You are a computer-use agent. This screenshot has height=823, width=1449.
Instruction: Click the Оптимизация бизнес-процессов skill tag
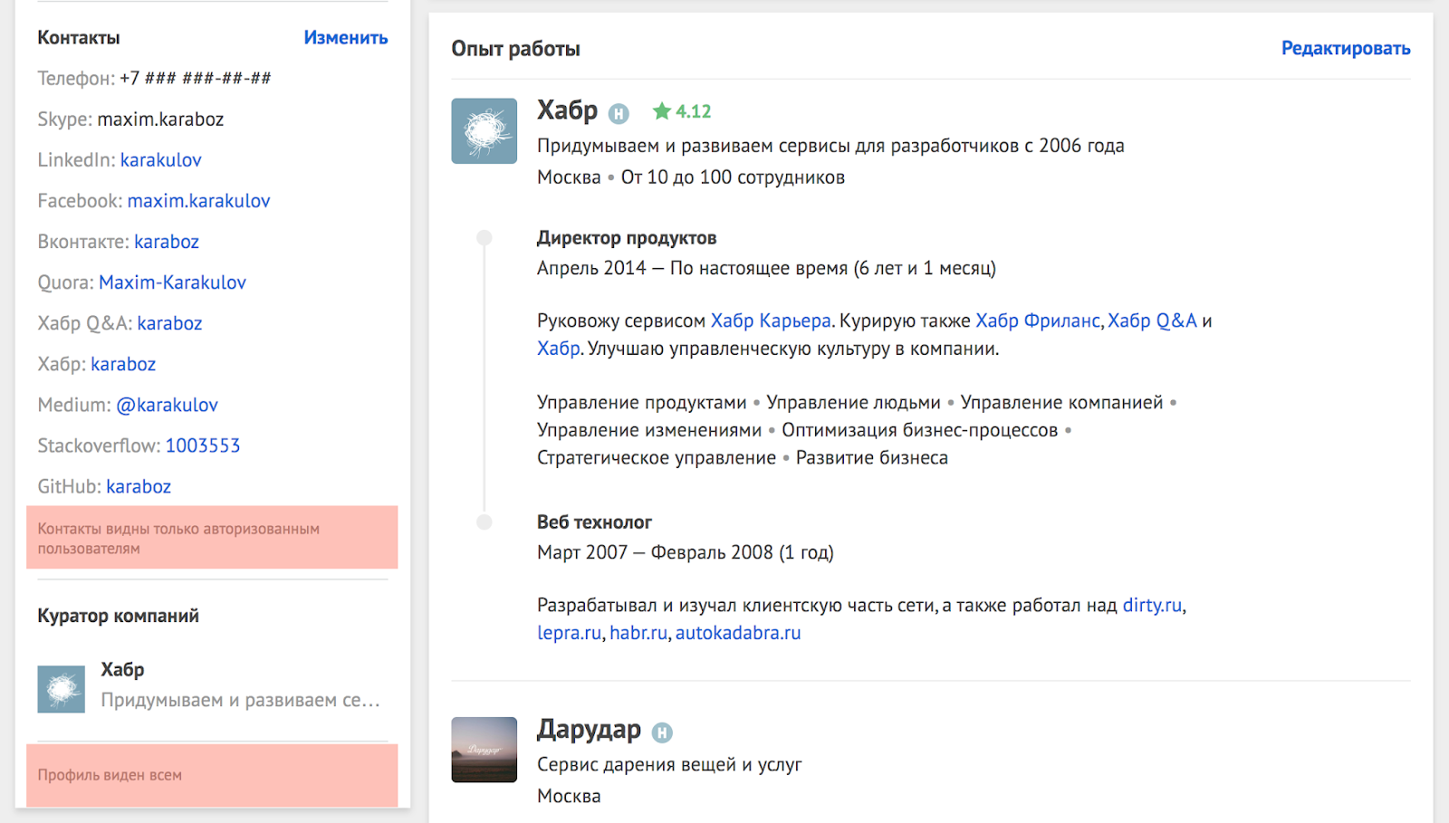point(920,430)
